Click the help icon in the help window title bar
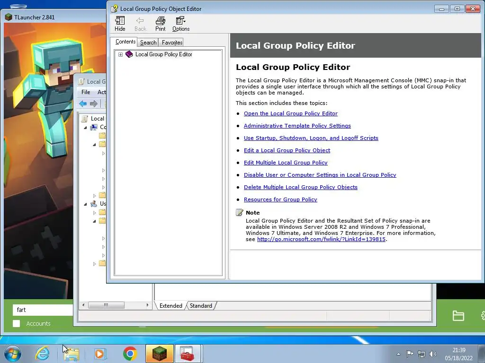The image size is (485, 363). pyautogui.click(x=115, y=9)
